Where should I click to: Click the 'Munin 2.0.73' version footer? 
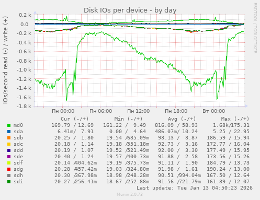click(x=130, y=194)
